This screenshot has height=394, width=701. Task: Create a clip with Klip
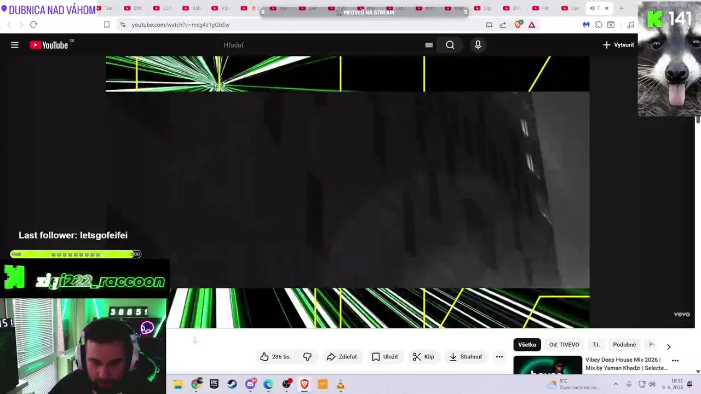tap(423, 357)
